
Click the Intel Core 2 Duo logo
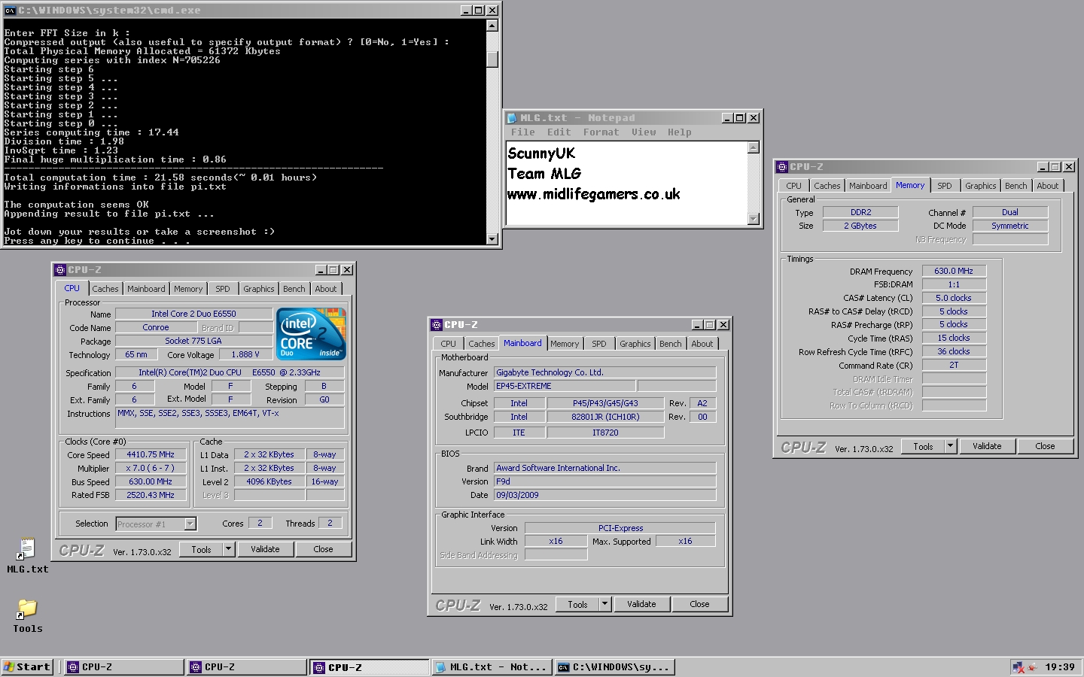pos(311,332)
